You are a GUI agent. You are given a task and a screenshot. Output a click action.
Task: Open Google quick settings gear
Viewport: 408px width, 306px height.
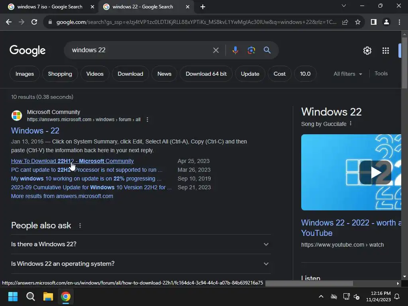[367, 51]
